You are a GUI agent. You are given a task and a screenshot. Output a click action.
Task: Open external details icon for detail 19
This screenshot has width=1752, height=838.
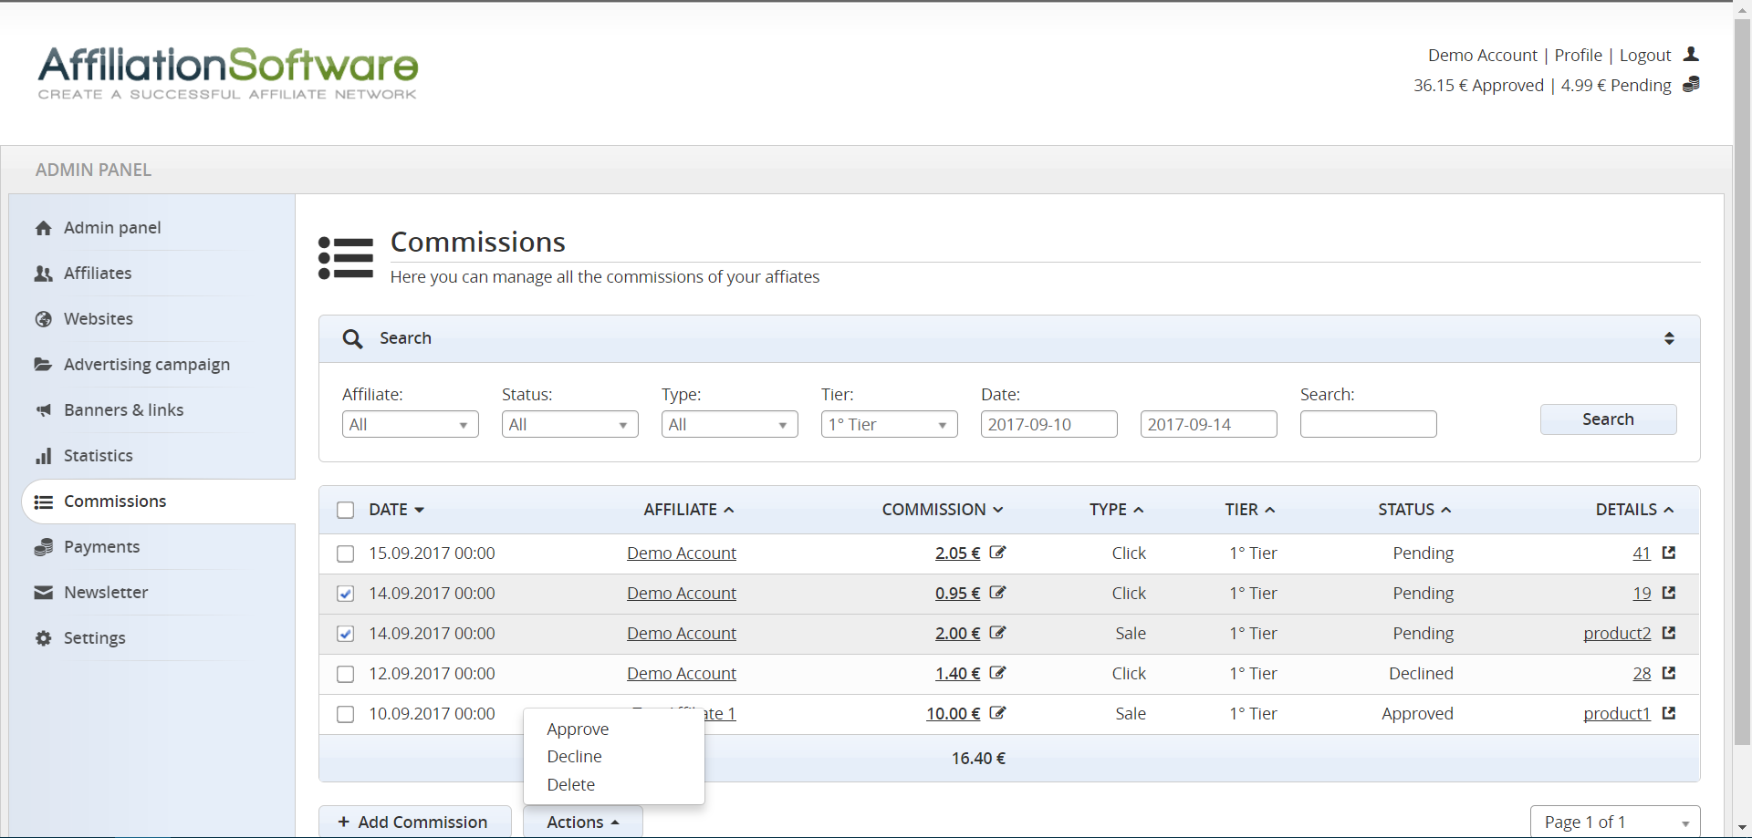click(x=1669, y=593)
